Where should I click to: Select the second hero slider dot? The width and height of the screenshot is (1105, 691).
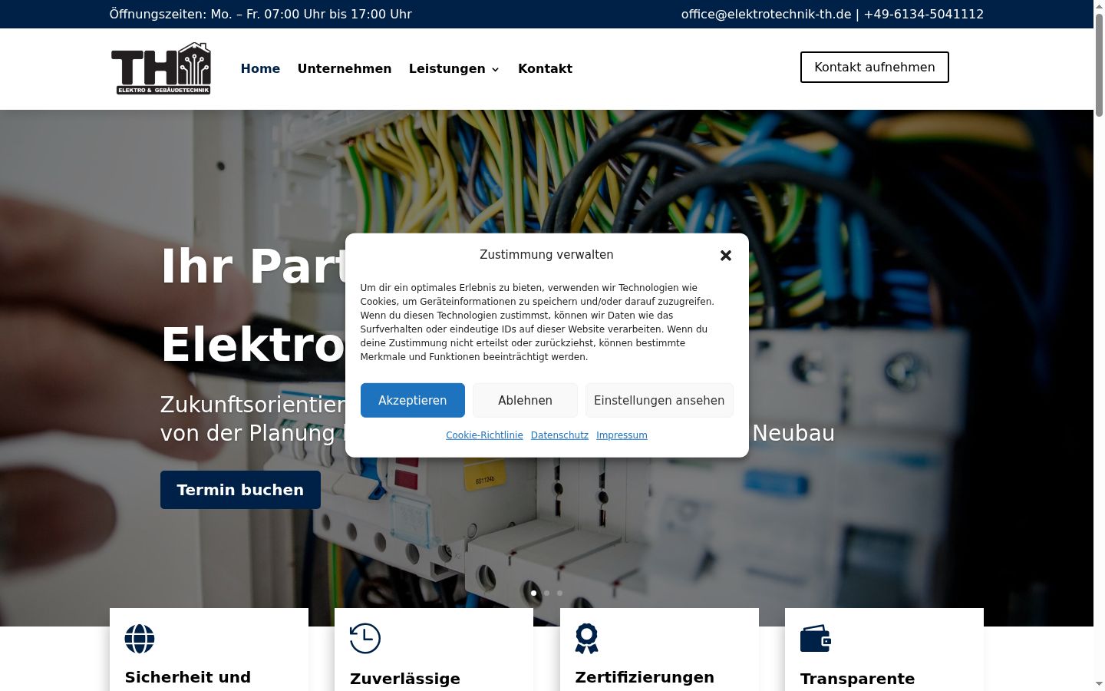pyautogui.click(x=547, y=593)
